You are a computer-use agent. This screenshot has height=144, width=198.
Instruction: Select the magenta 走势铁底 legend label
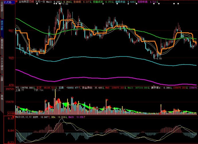tap(143, 2)
